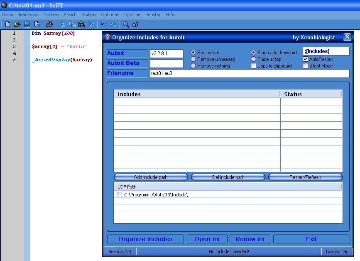Tick the C:\Programme\AutoIt3\Include\ path checkbox
Viewport: 360px width, 261px height.
[x=120, y=194]
